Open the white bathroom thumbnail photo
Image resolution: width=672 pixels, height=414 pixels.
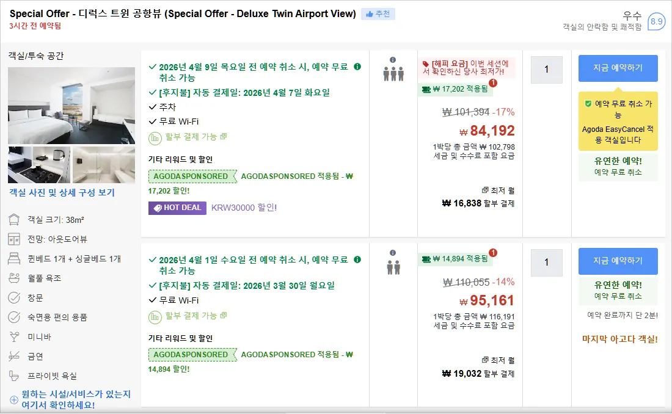(x=104, y=165)
